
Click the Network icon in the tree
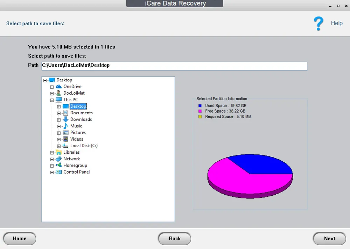click(58, 159)
